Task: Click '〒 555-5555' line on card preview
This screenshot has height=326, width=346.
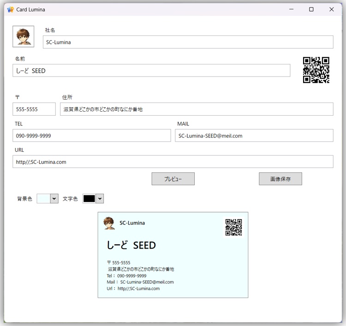Action: point(119,263)
